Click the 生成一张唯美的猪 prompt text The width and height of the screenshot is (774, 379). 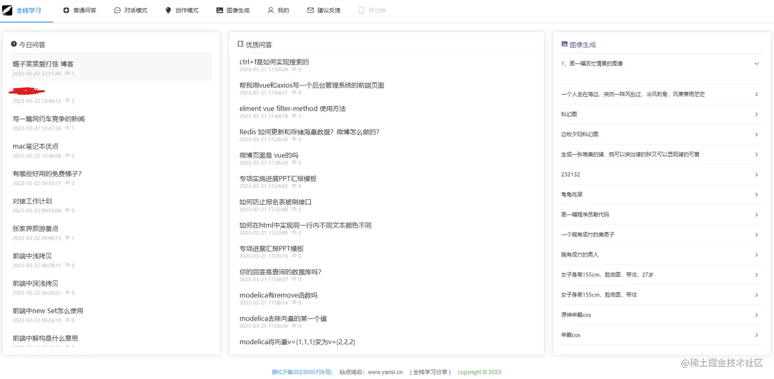point(630,154)
